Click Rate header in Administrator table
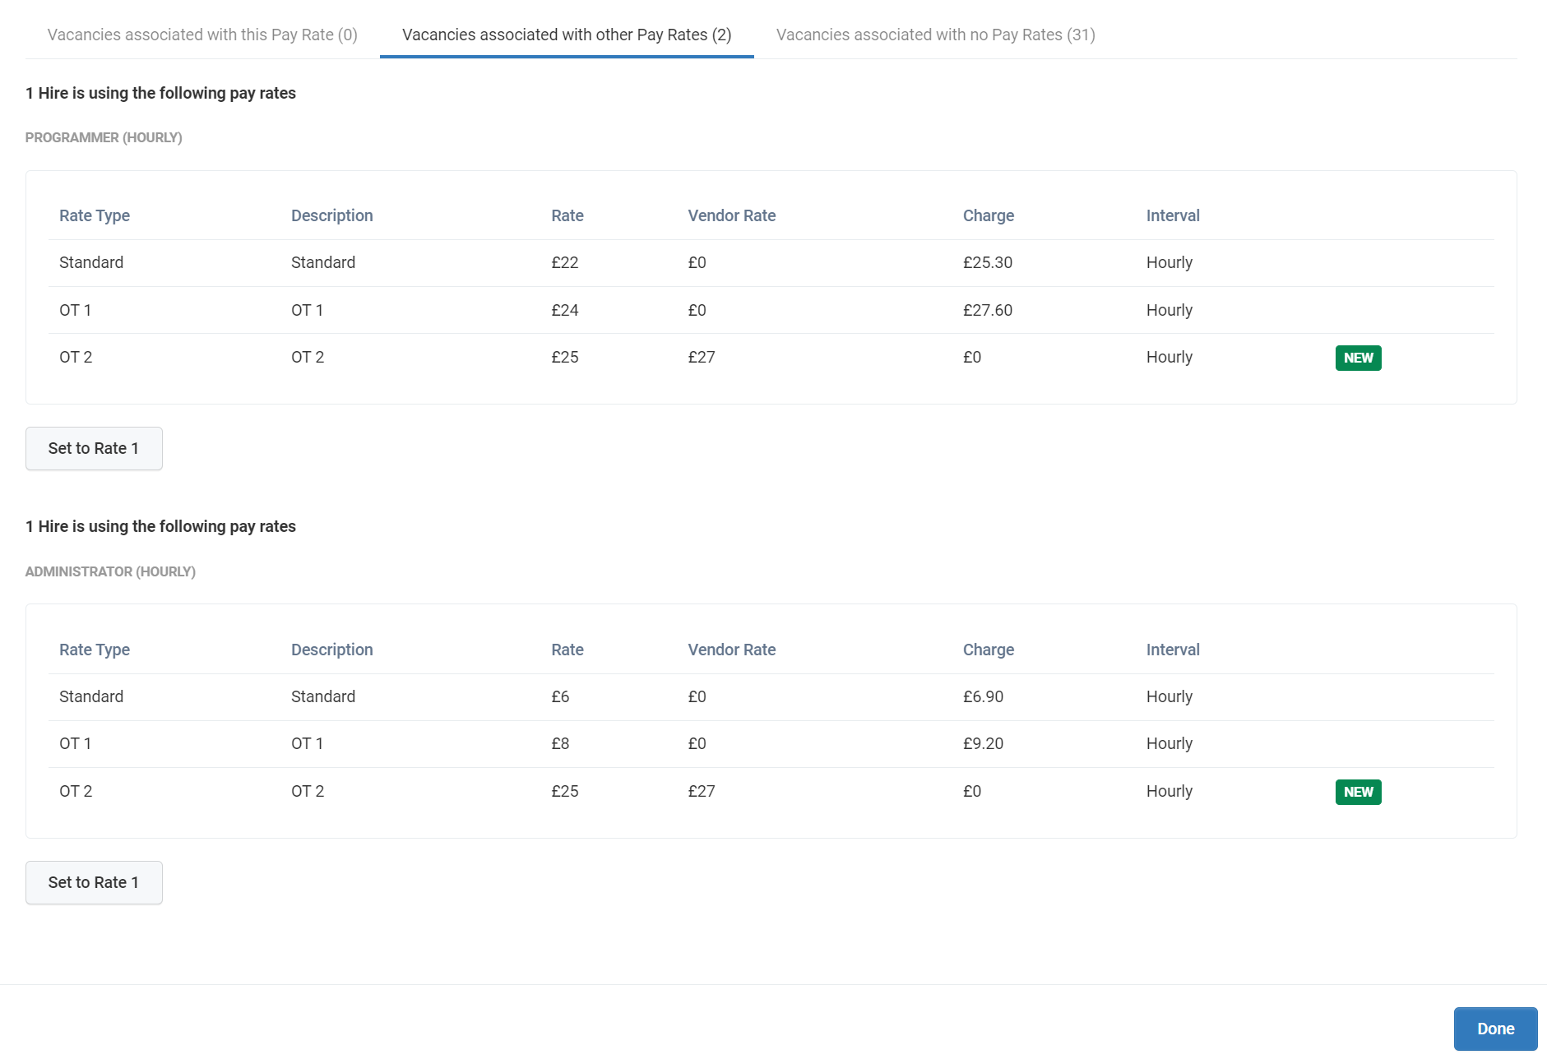Image resolution: width=1547 pixels, height=1059 pixels. point(567,650)
